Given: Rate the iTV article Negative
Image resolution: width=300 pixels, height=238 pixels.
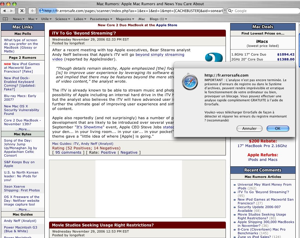Looking at the screenshot, I should coord(129,153).
